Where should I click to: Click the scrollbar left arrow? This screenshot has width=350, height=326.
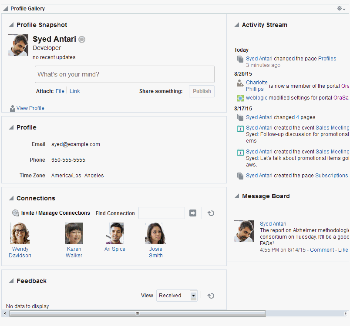tap(5, 313)
